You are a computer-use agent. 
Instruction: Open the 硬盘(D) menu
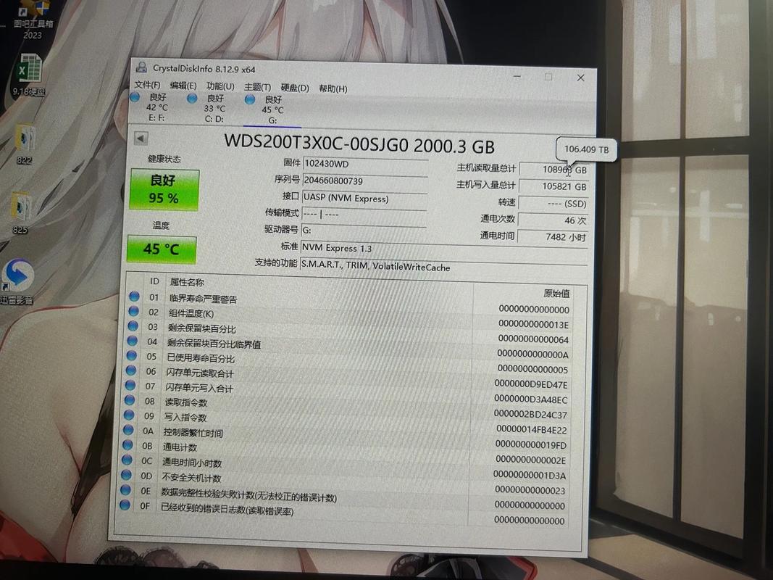click(295, 88)
